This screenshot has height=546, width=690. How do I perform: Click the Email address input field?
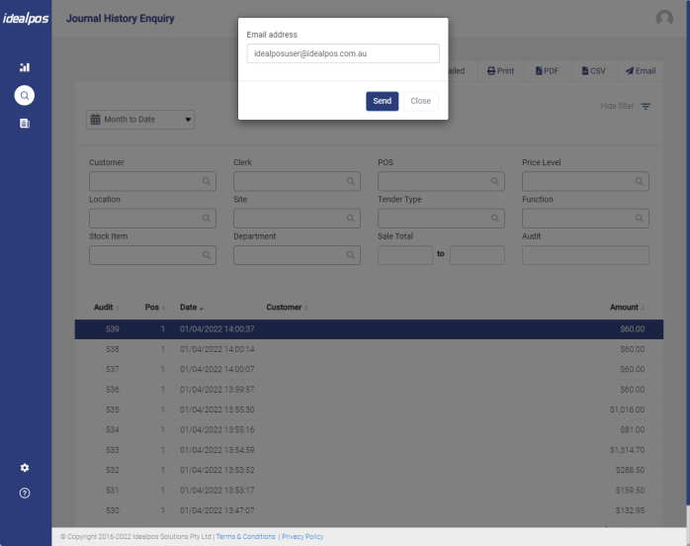coord(343,53)
